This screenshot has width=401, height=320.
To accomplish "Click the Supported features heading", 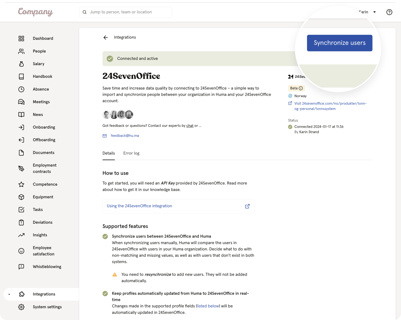I will [125, 226].
